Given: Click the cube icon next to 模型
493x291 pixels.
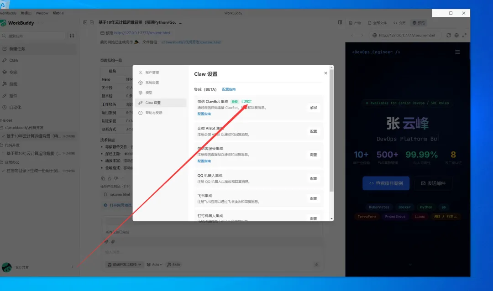Looking at the screenshot, I should [141, 93].
